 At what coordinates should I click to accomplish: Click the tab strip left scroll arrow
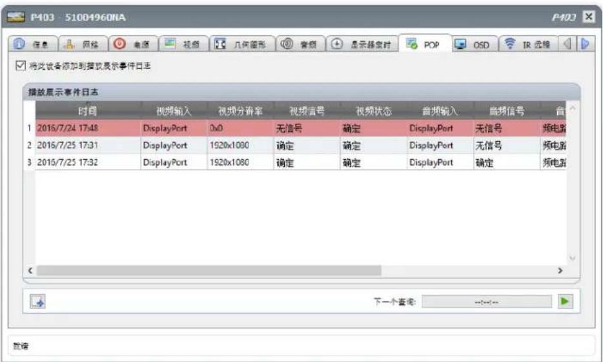pos(567,44)
